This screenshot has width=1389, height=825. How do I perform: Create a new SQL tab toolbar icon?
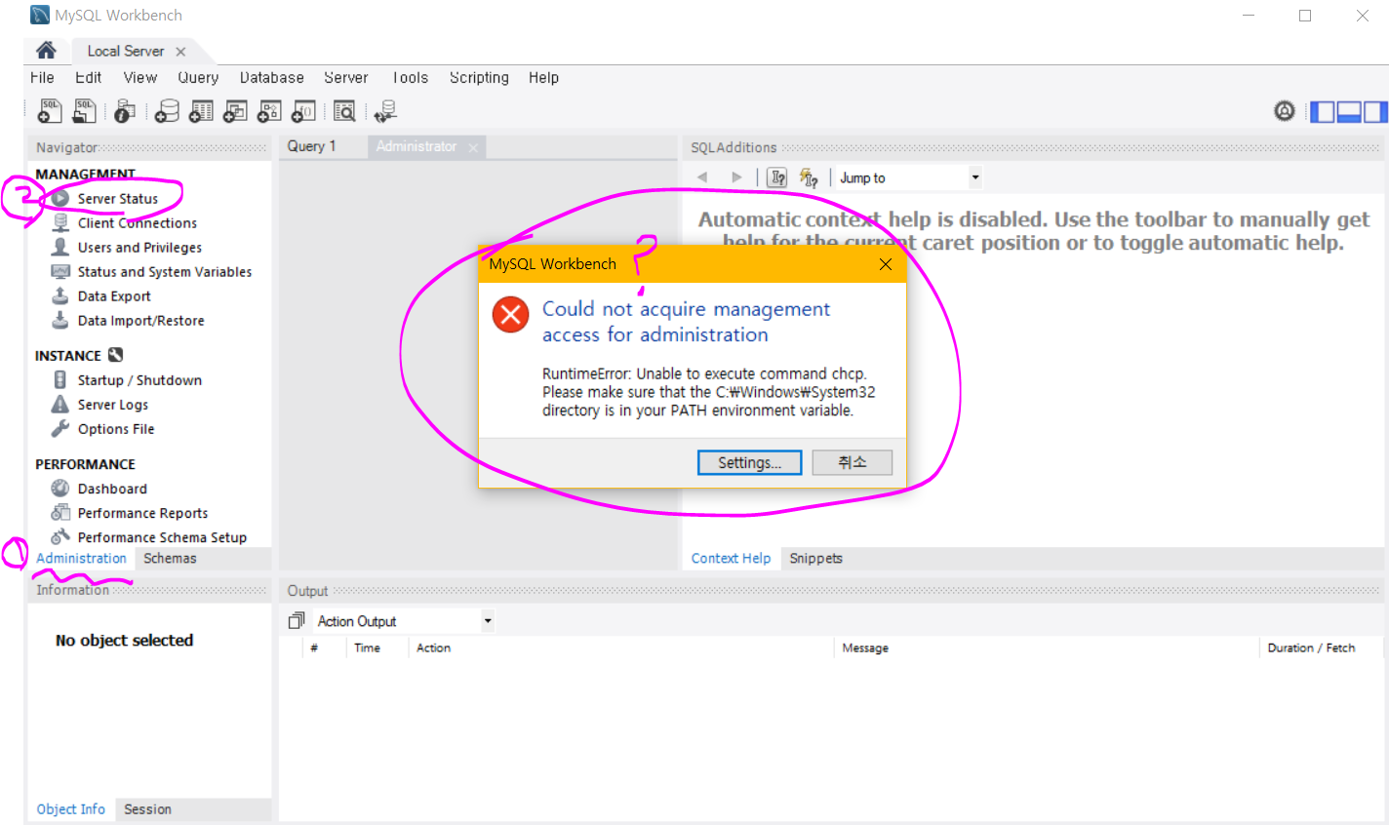pyautogui.click(x=50, y=111)
